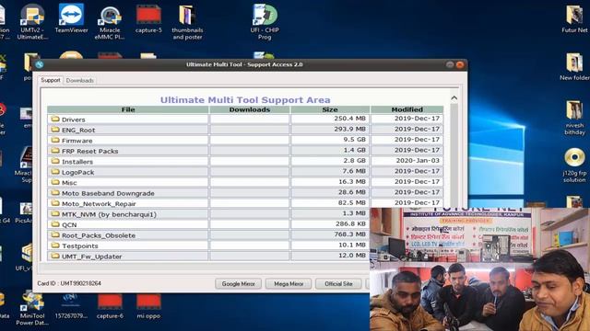The image size is (590, 331).
Task: Open MTK_NVM (by bencharqui1) folder
Action: 109,214
